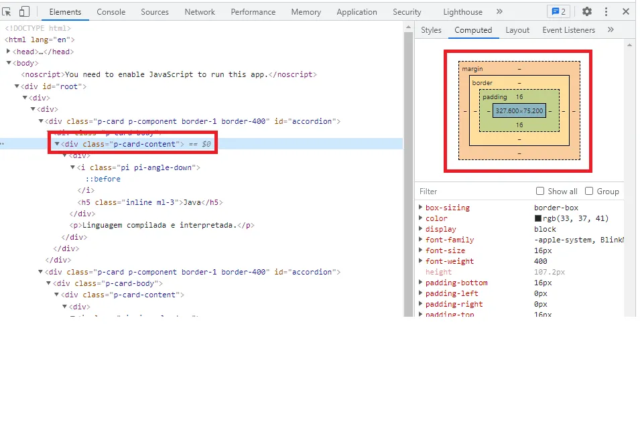Open the DevTools three-dot customize menu

[606, 11]
